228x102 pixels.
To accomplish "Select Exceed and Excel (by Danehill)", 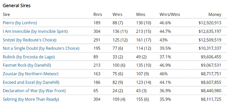I will point(31,83).
